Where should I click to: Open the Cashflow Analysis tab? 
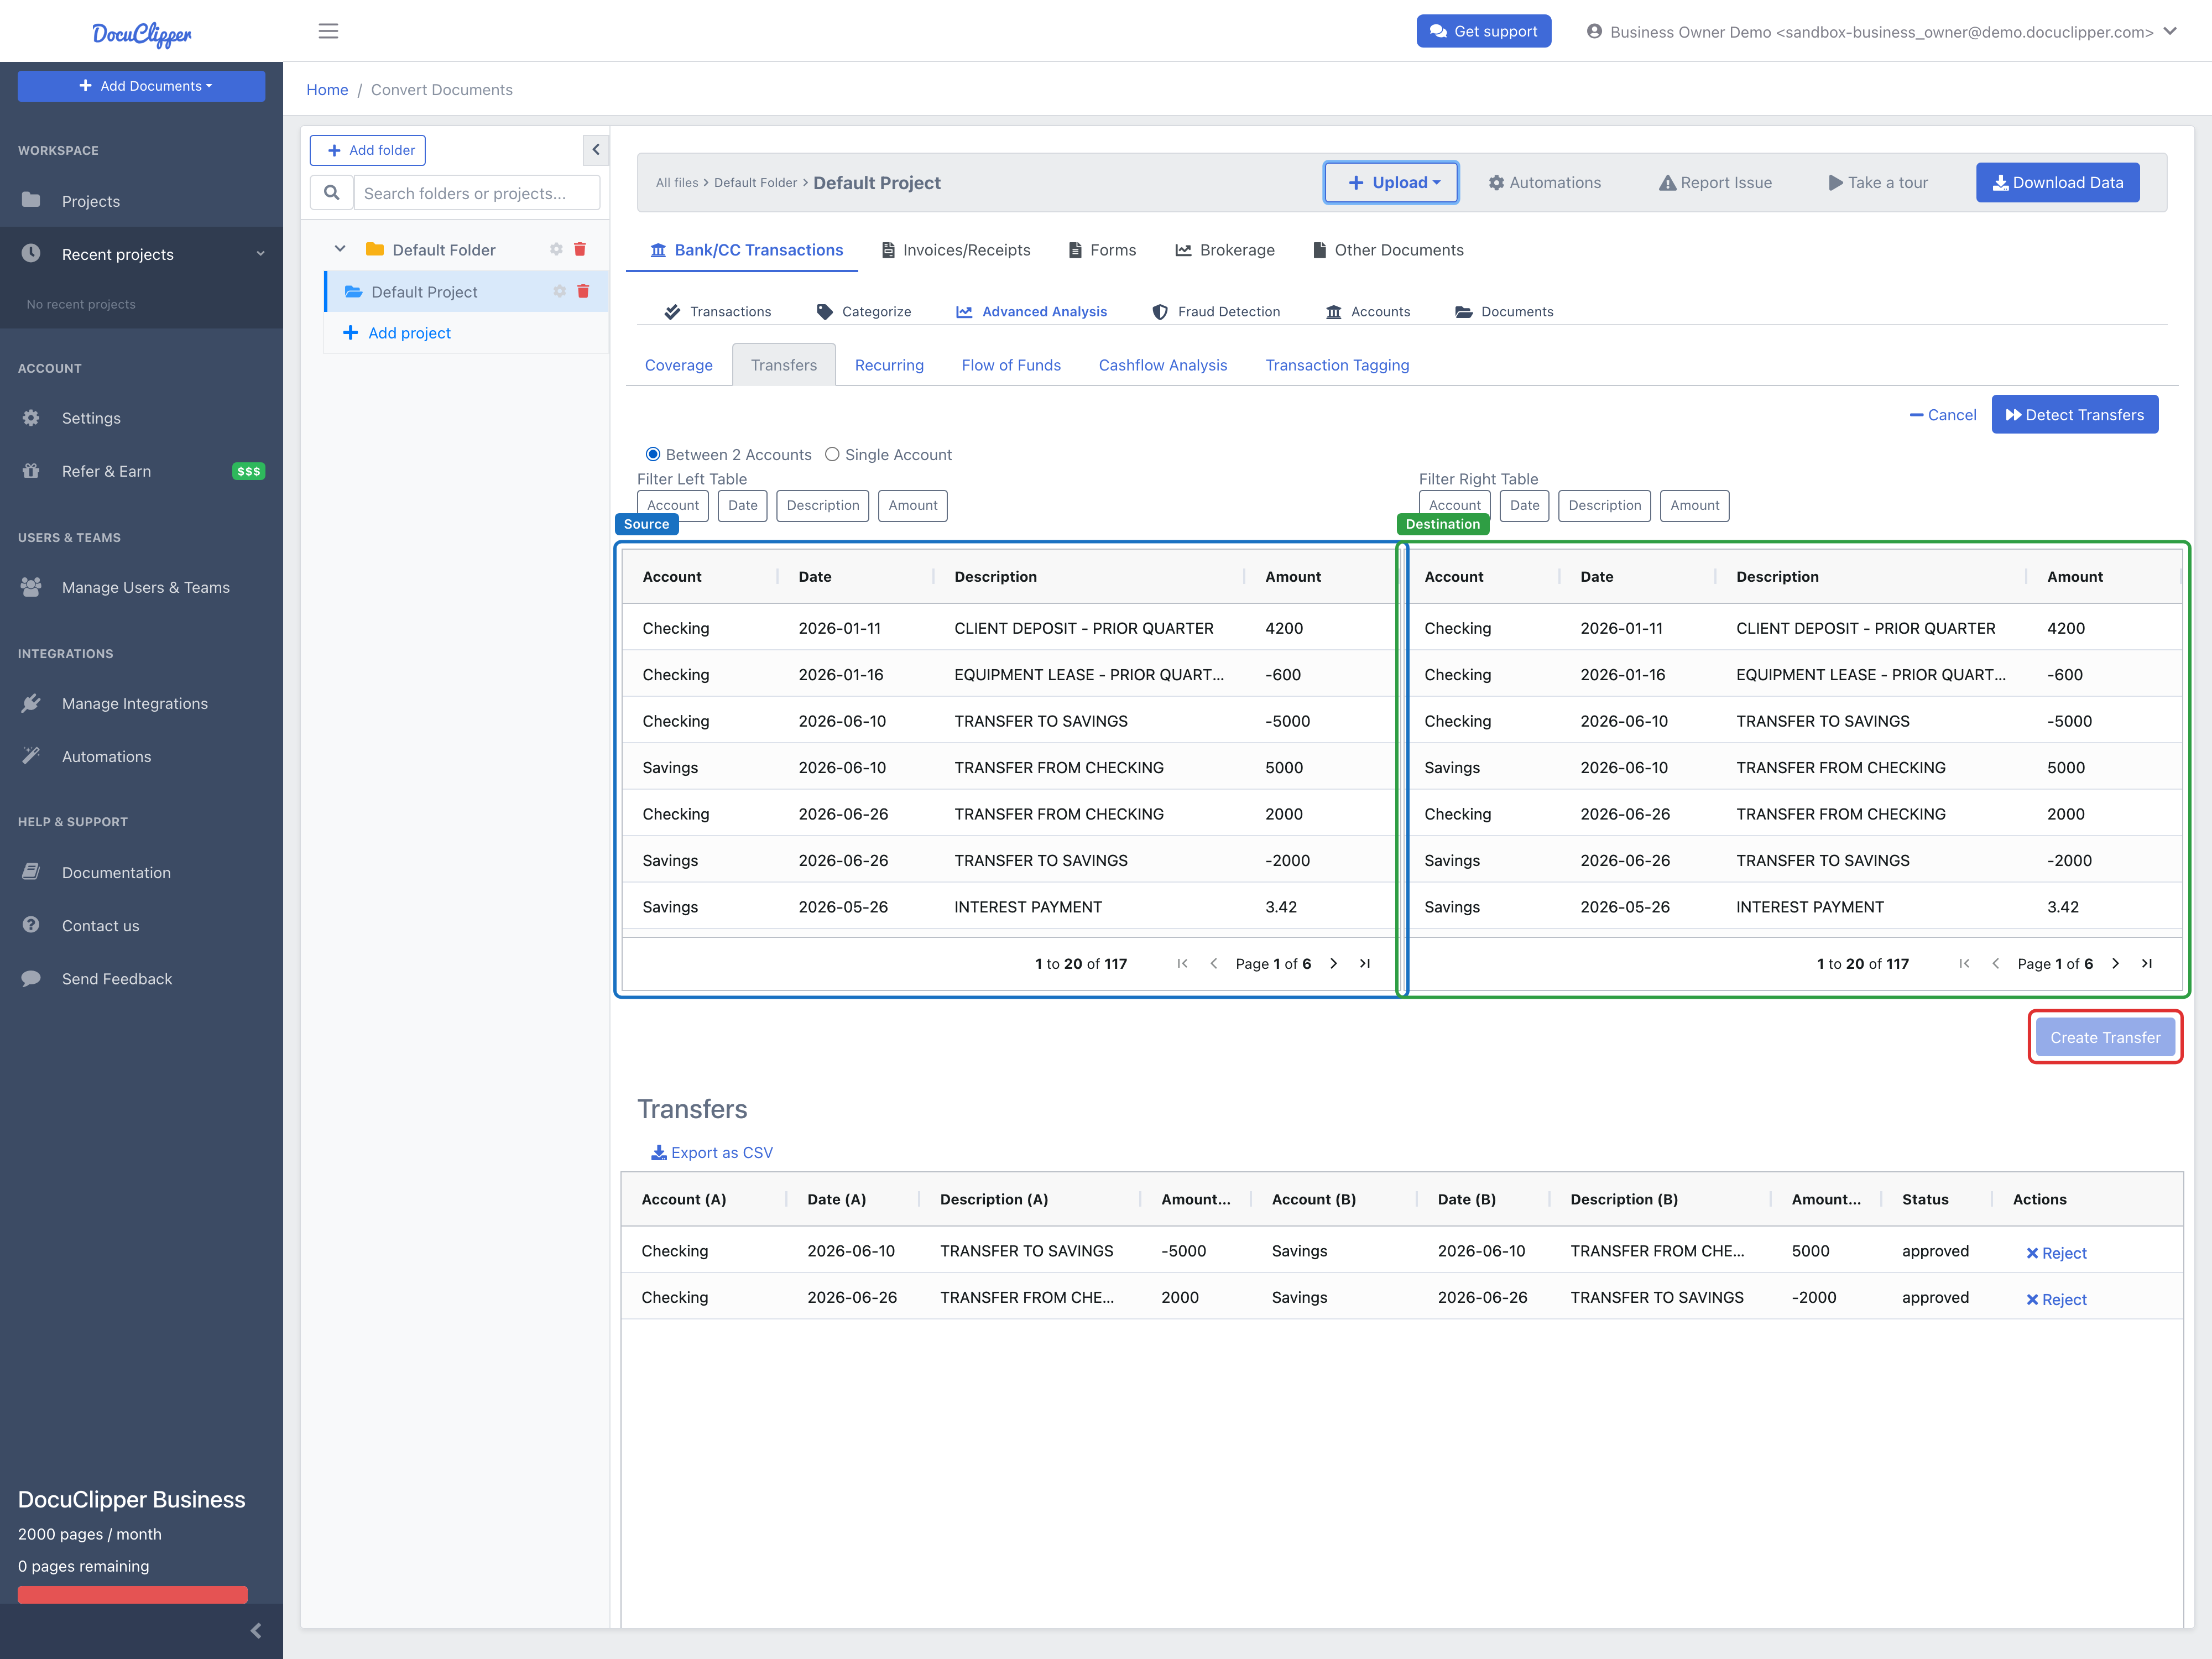click(1162, 365)
